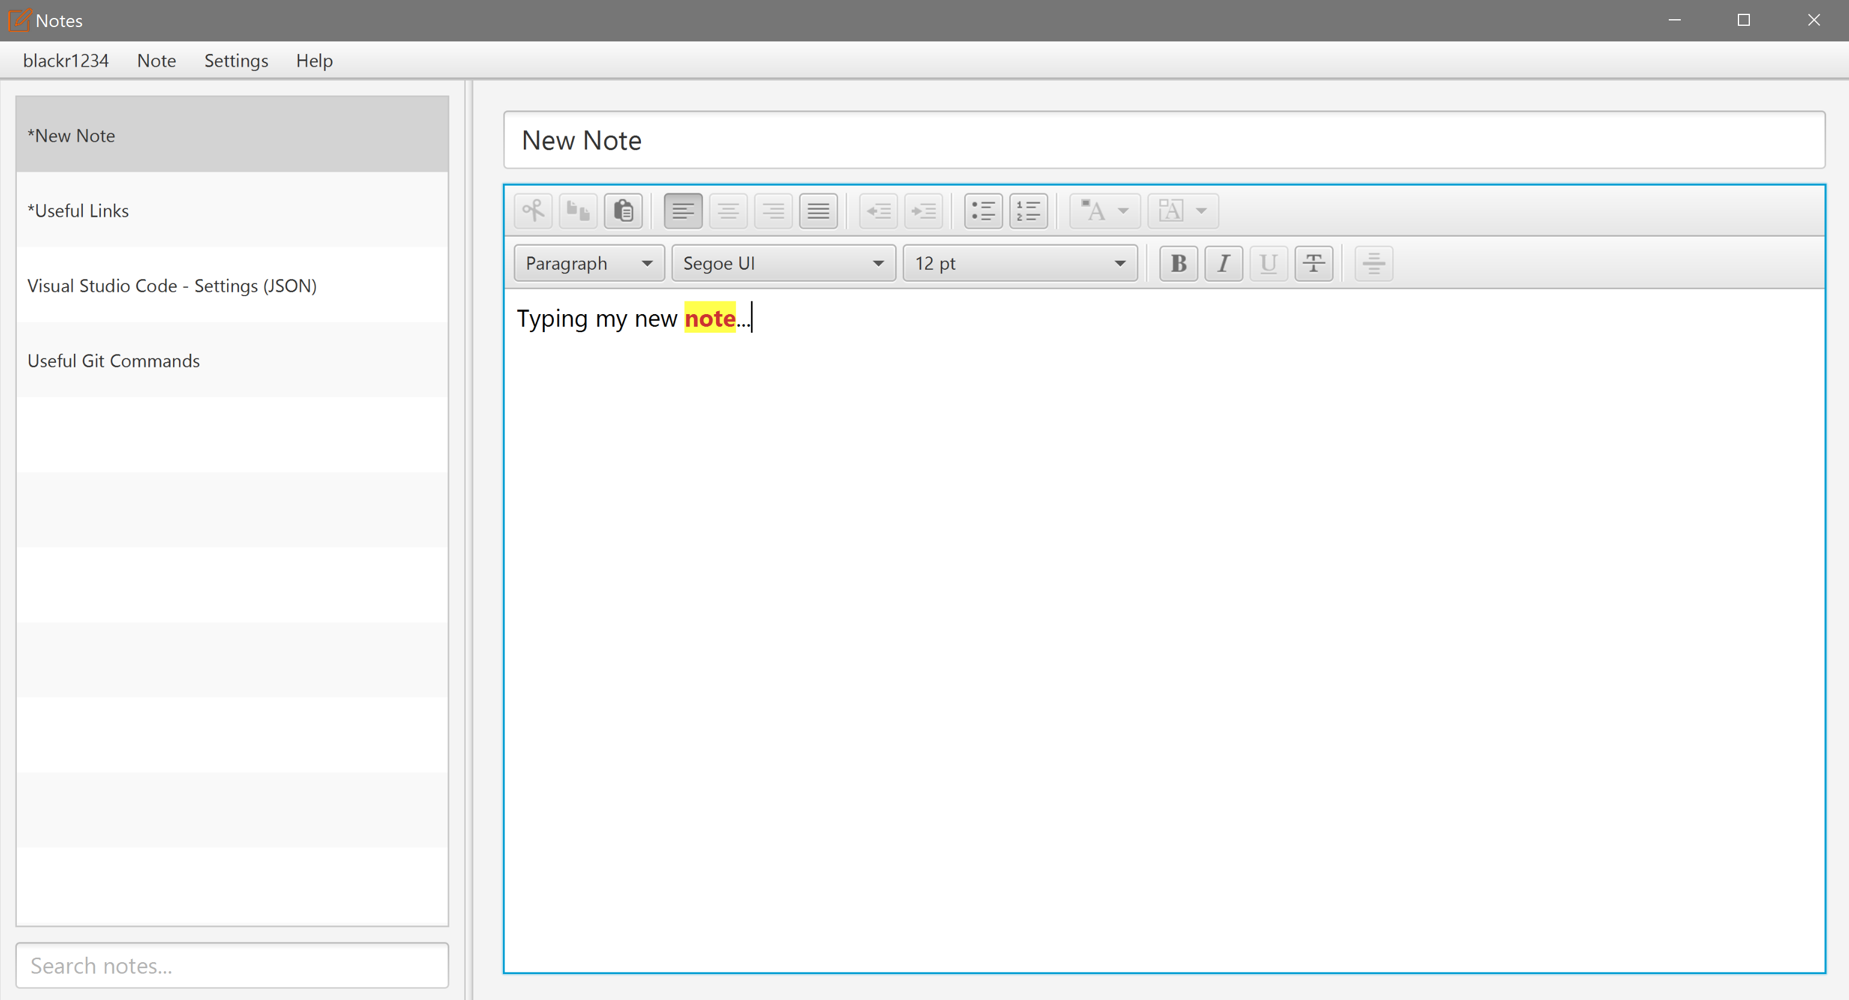Viewport: 1849px width, 1000px height.
Task: Open the Note menu
Action: click(156, 60)
